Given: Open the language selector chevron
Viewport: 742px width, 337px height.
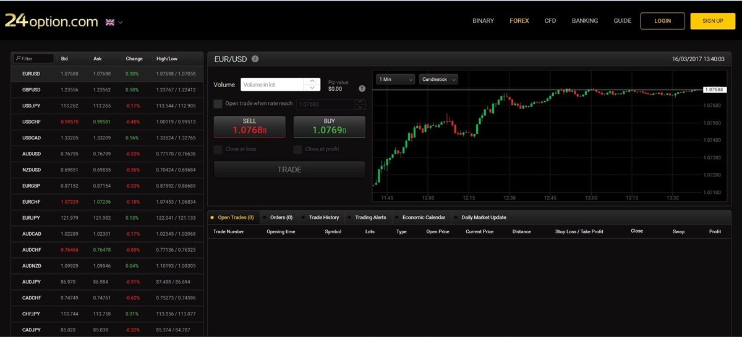Looking at the screenshot, I should click(121, 23).
